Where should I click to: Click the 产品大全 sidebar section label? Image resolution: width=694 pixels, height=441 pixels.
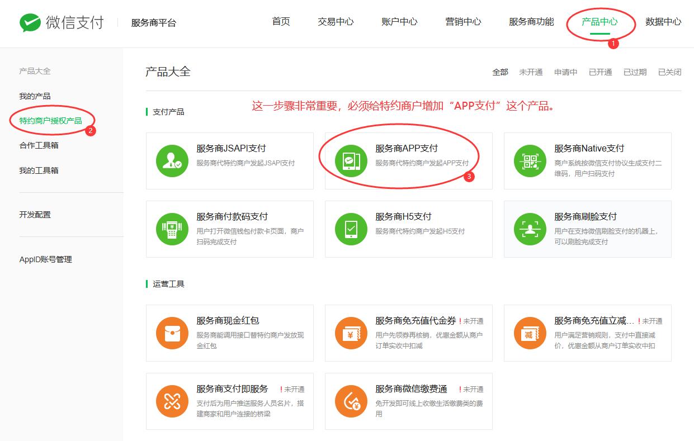35,71
